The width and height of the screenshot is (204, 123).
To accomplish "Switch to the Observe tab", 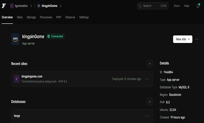I will tap(70, 17).
